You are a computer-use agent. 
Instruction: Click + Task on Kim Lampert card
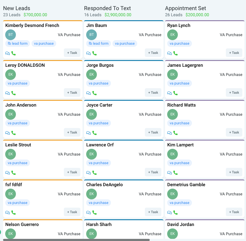click(234, 172)
